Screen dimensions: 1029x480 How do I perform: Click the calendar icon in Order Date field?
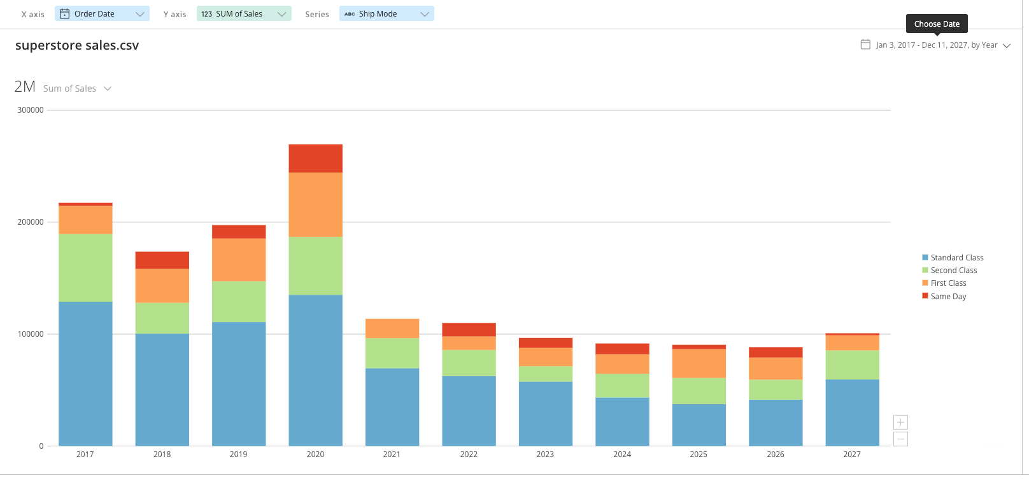64,14
